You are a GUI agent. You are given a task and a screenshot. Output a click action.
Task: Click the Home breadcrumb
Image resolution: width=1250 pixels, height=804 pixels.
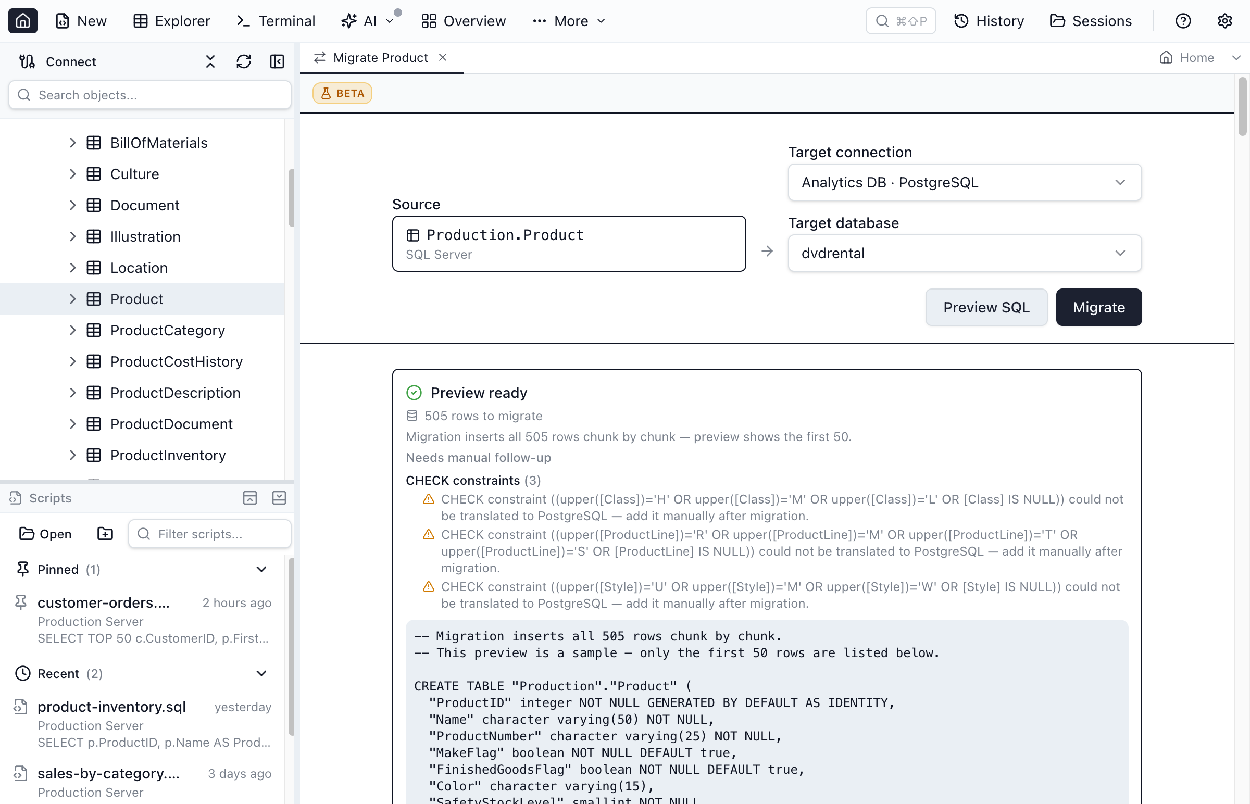click(x=1186, y=57)
